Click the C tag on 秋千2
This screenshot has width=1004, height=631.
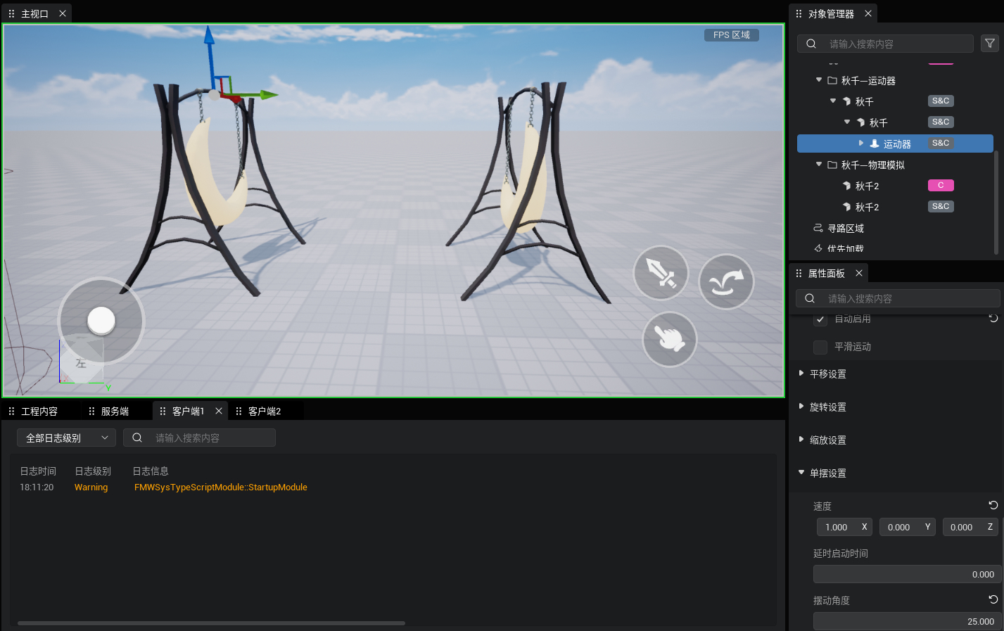[x=941, y=185]
